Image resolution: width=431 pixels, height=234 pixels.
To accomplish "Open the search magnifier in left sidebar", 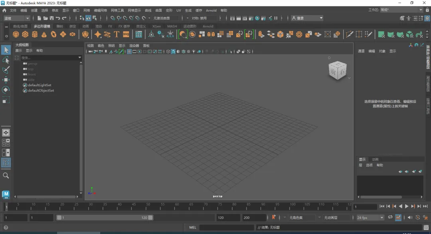I will 6,175.
